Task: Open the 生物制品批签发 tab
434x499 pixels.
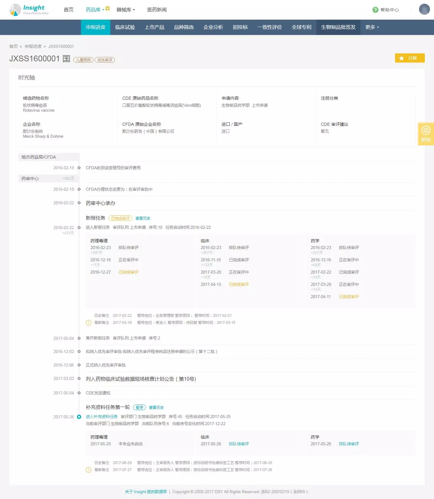Action: 338,27
